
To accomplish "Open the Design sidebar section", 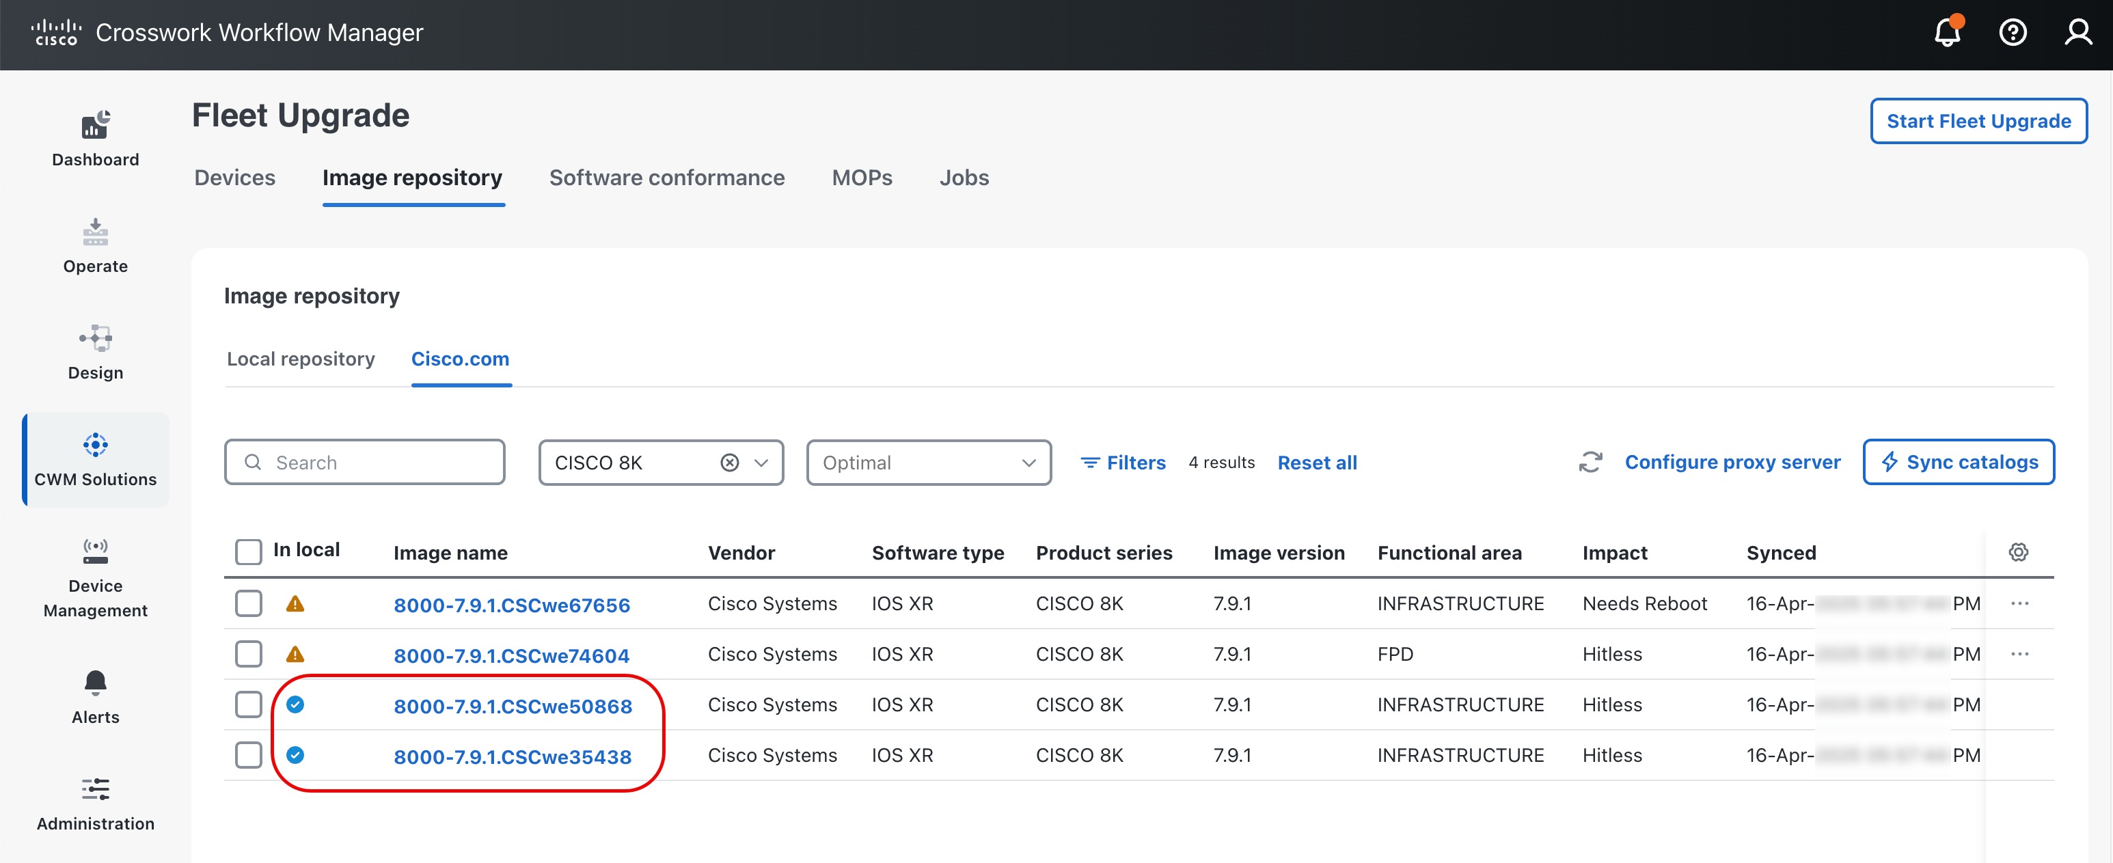I will pos(95,352).
